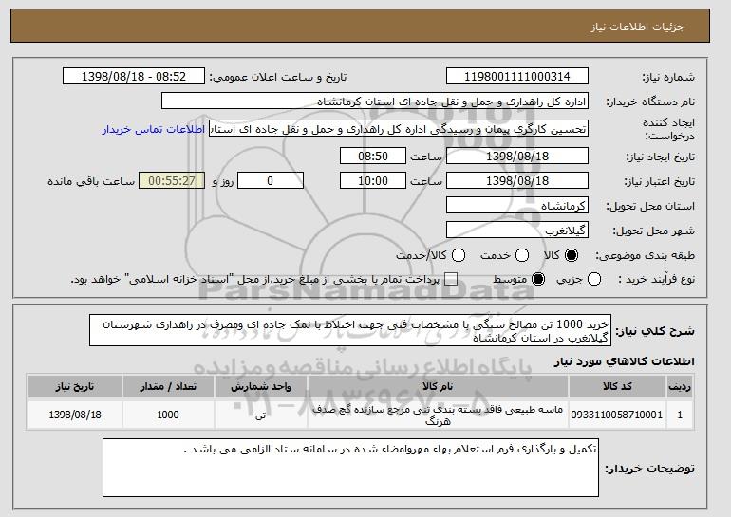Click the creation time field 08:50

tap(373, 156)
